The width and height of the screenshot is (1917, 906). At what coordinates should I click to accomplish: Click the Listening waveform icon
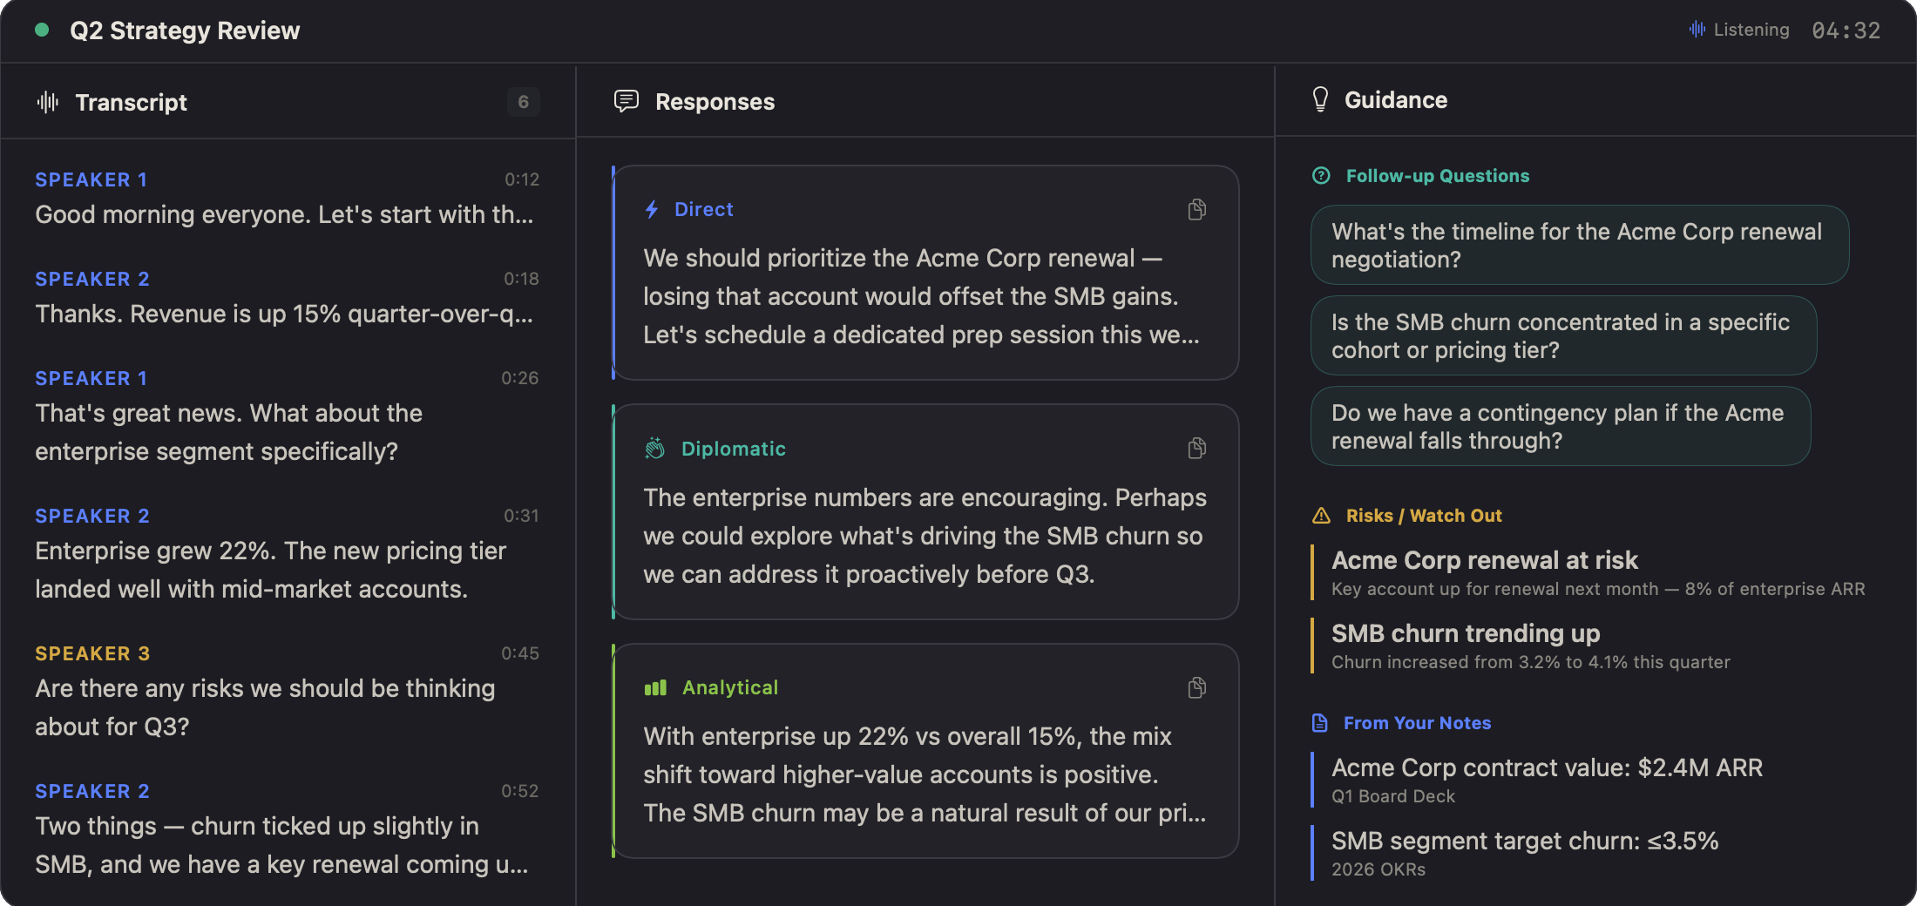pyautogui.click(x=1697, y=30)
